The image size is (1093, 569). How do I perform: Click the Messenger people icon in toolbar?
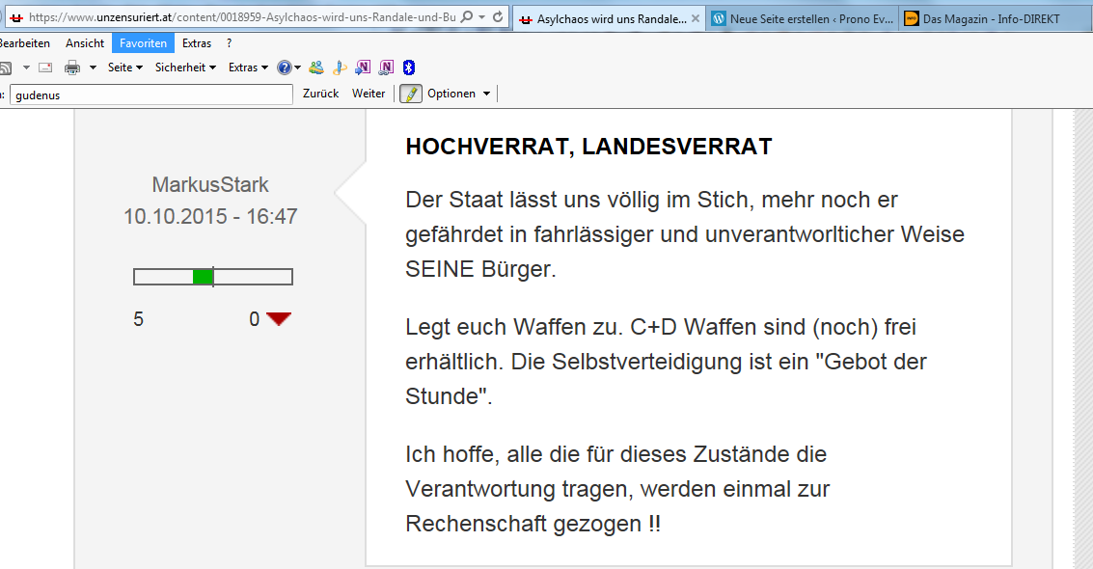click(x=315, y=68)
